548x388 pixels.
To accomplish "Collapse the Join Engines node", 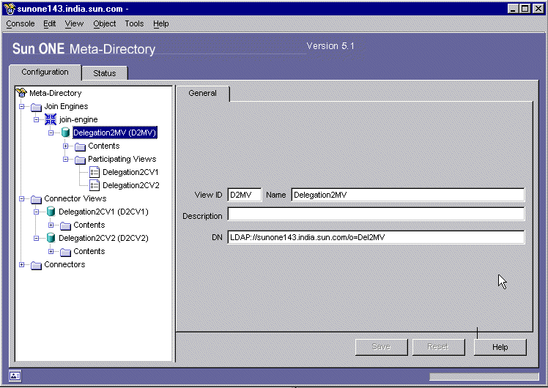I will 22,106.
